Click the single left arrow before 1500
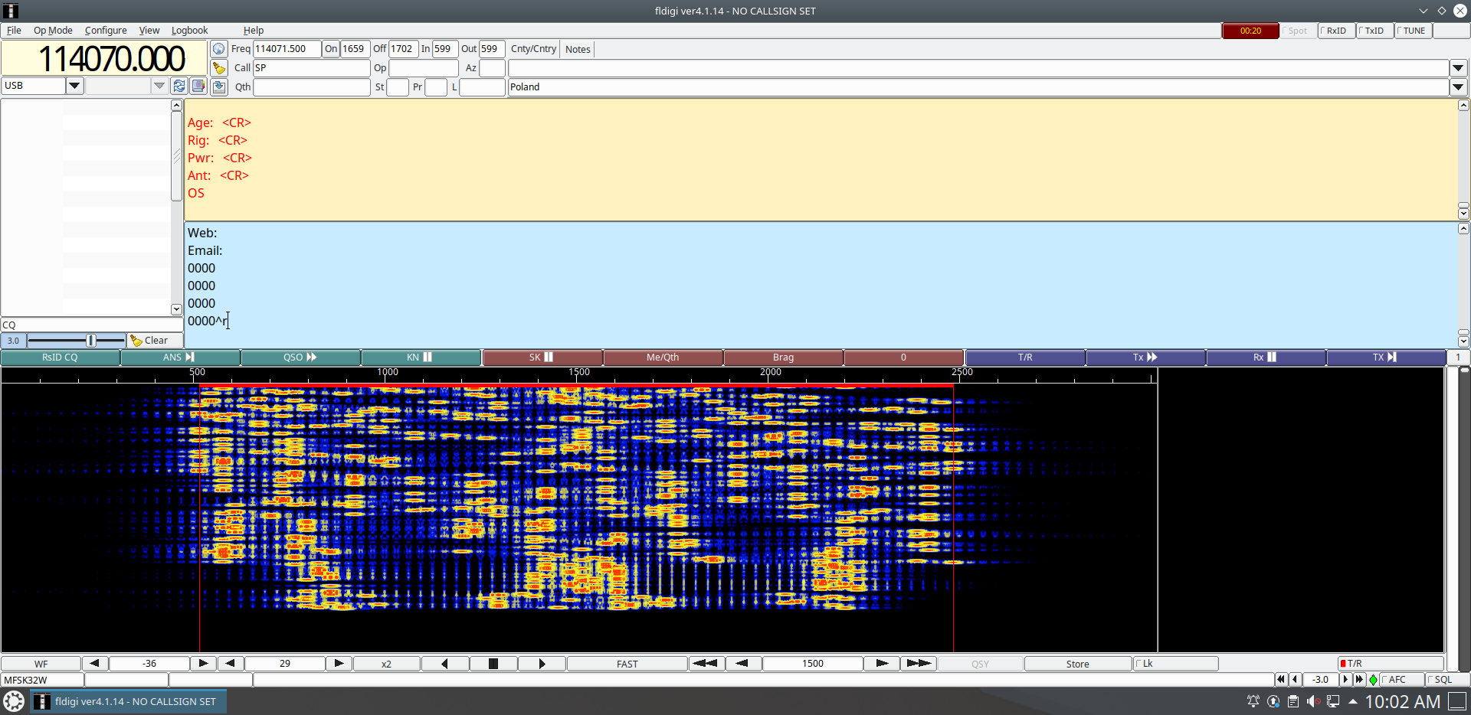1471x715 pixels. (742, 664)
